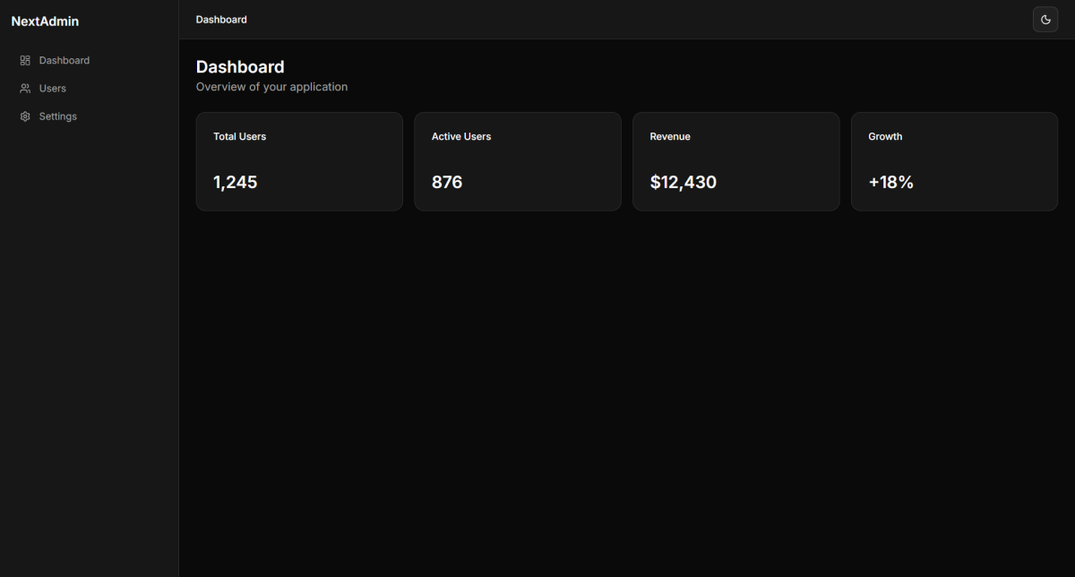This screenshot has height=577, width=1075.
Task: Click the Growth card title
Action: [x=885, y=137]
